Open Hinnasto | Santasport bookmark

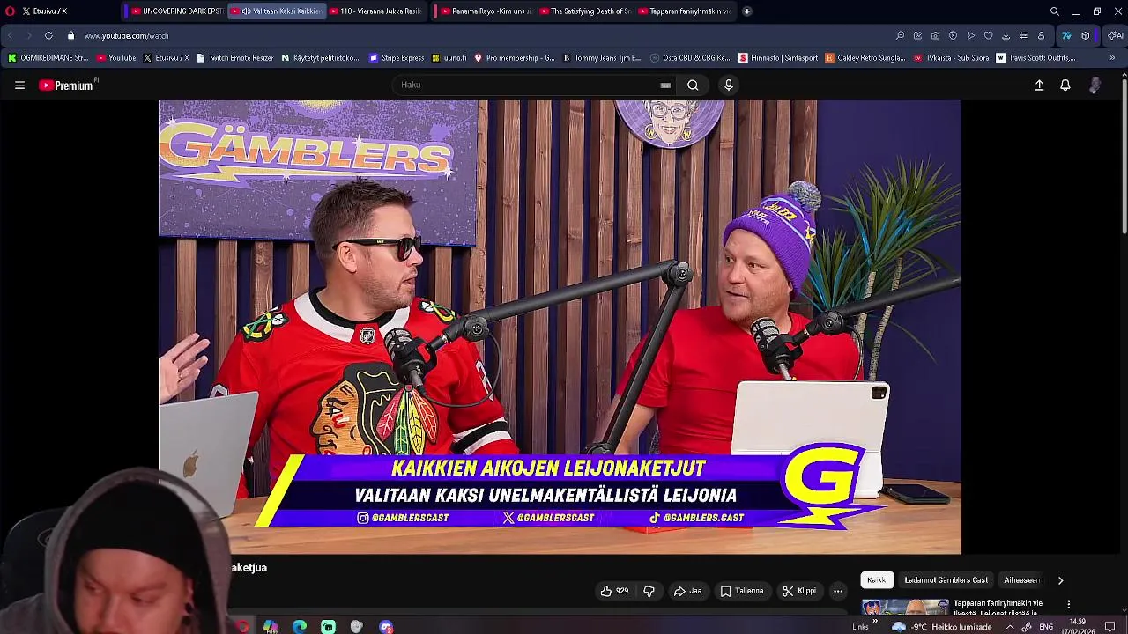click(x=778, y=58)
